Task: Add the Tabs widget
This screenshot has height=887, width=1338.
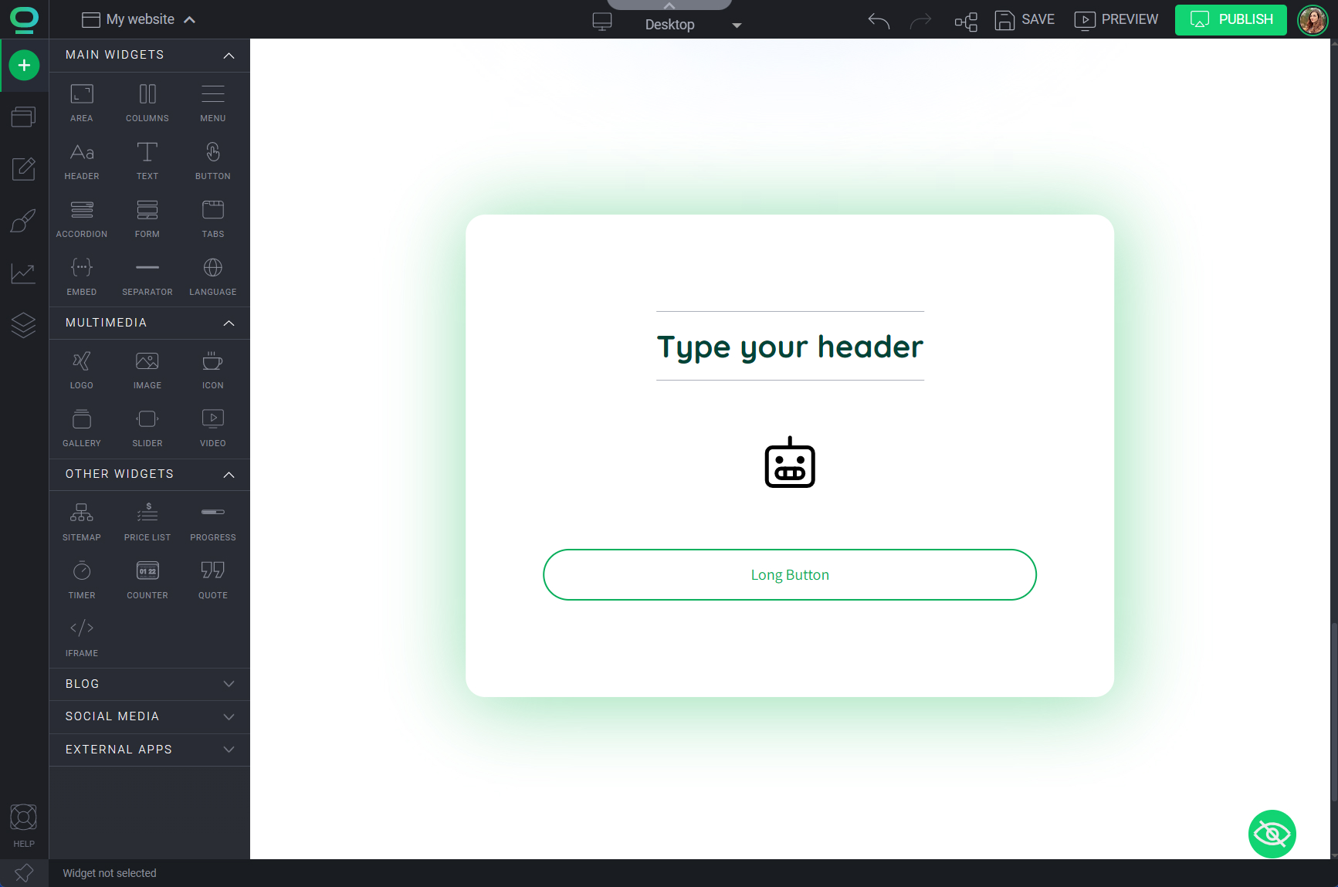Action: [213, 218]
